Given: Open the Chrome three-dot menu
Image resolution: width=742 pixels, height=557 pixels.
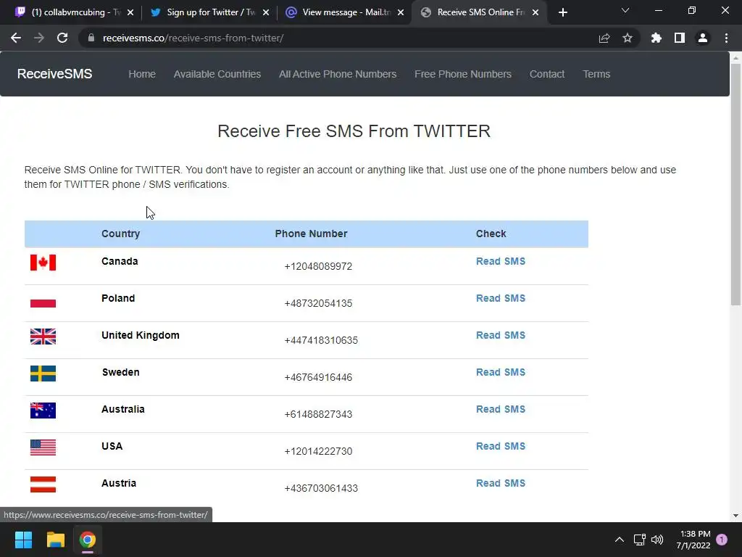Looking at the screenshot, I should pyautogui.click(x=726, y=38).
